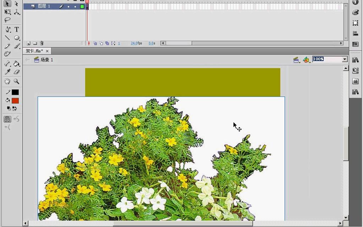Pick the Line tool
363x227 pixels.
point(7,38)
